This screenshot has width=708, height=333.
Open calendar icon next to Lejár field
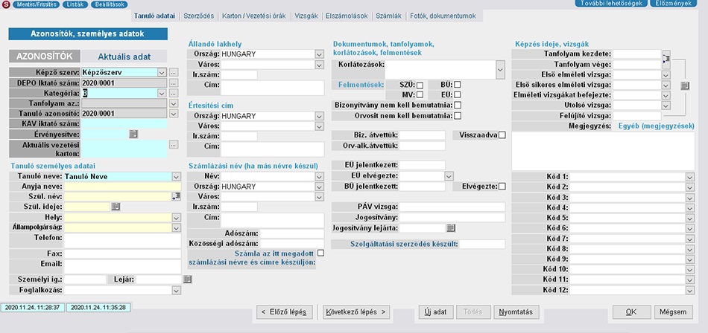[187, 279]
